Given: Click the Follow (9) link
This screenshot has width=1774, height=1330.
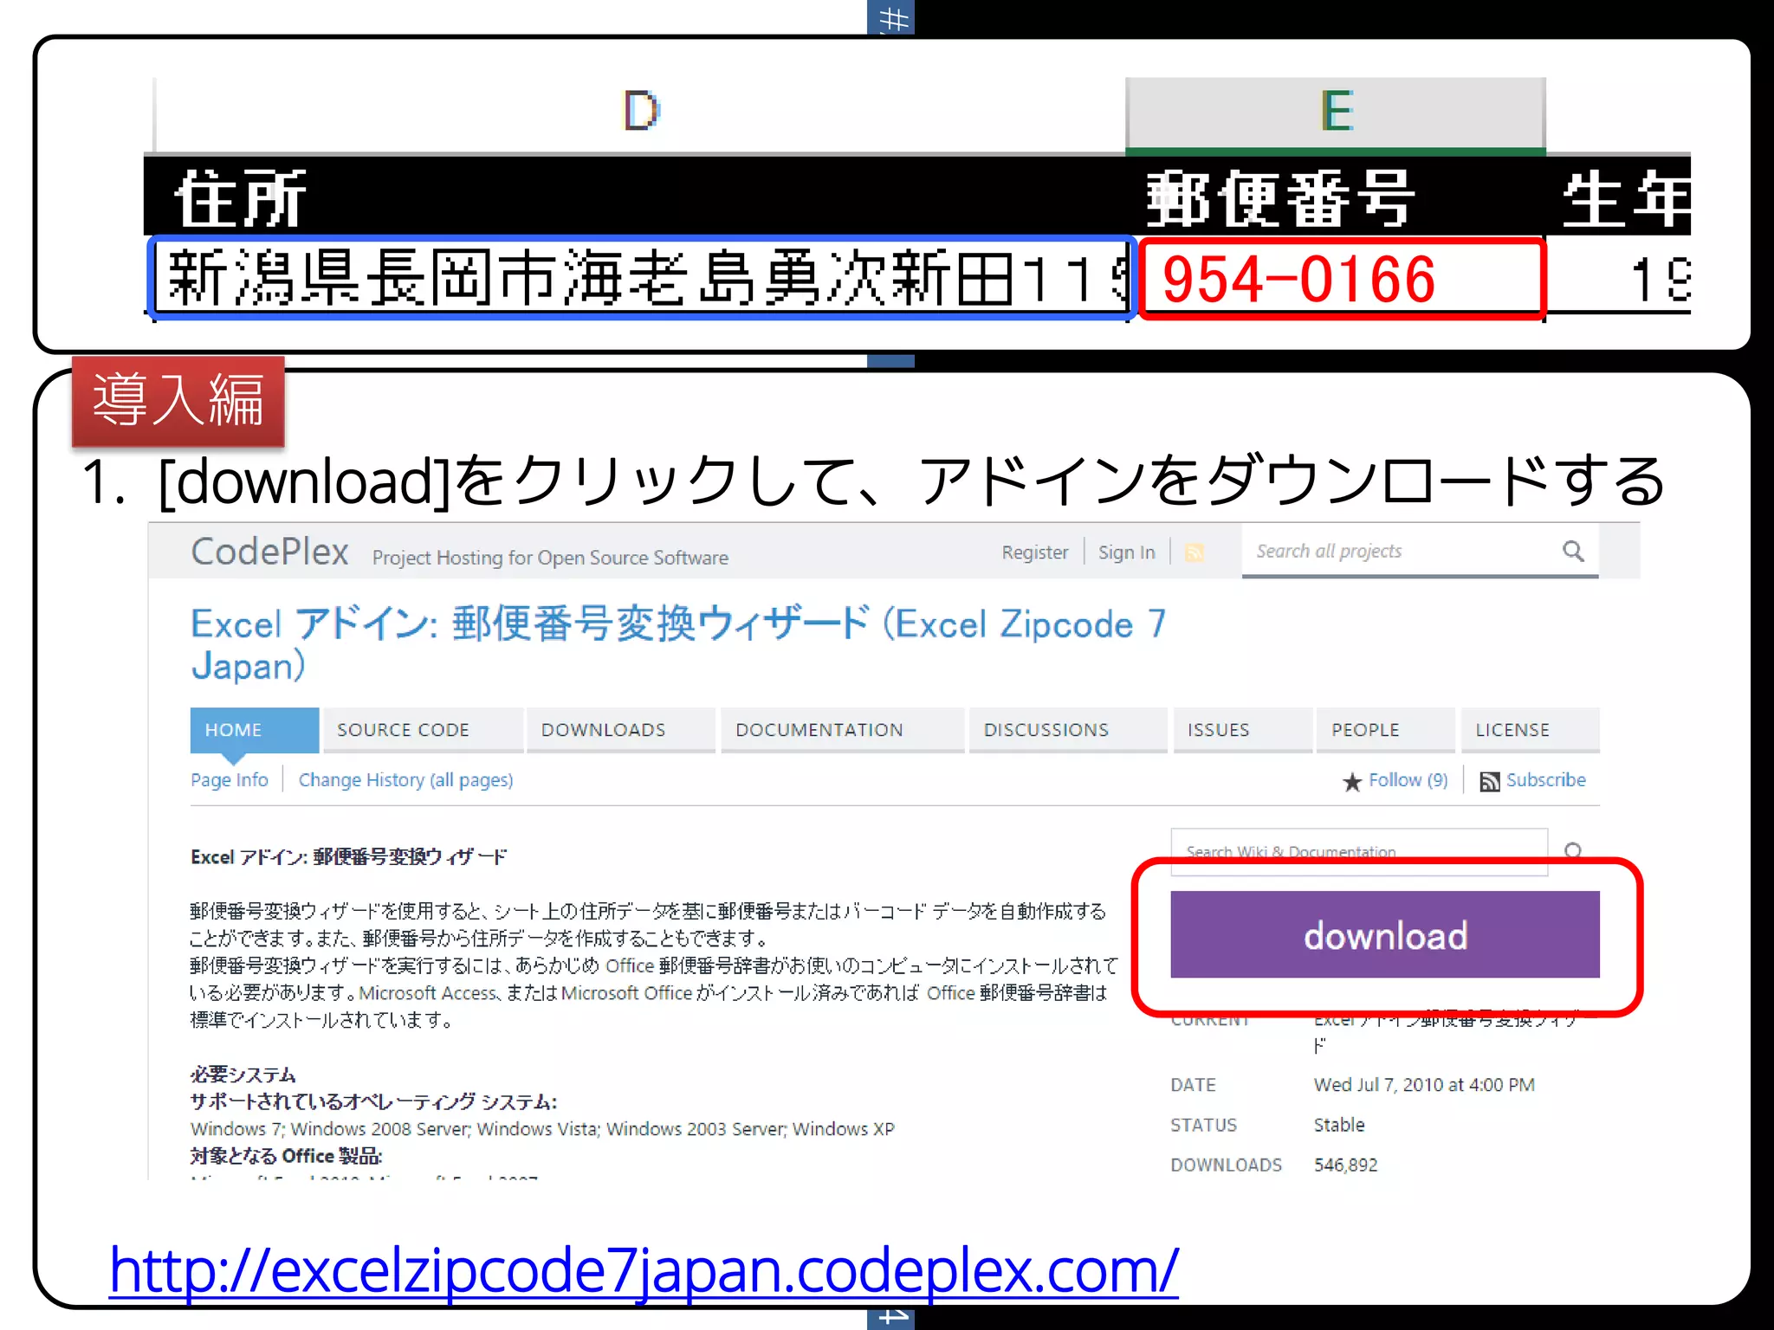Looking at the screenshot, I should [x=1408, y=780].
